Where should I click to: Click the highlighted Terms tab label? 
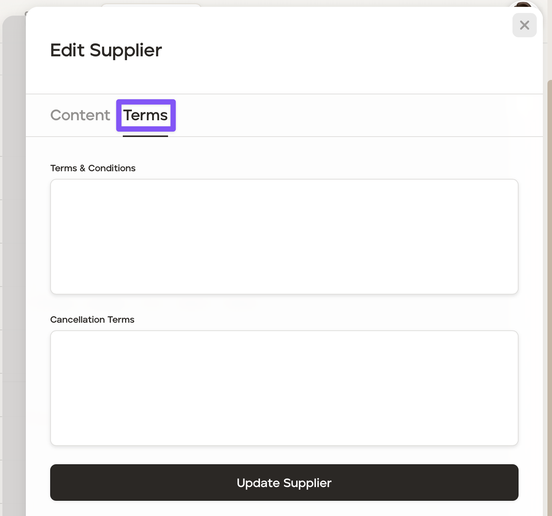(146, 115)
